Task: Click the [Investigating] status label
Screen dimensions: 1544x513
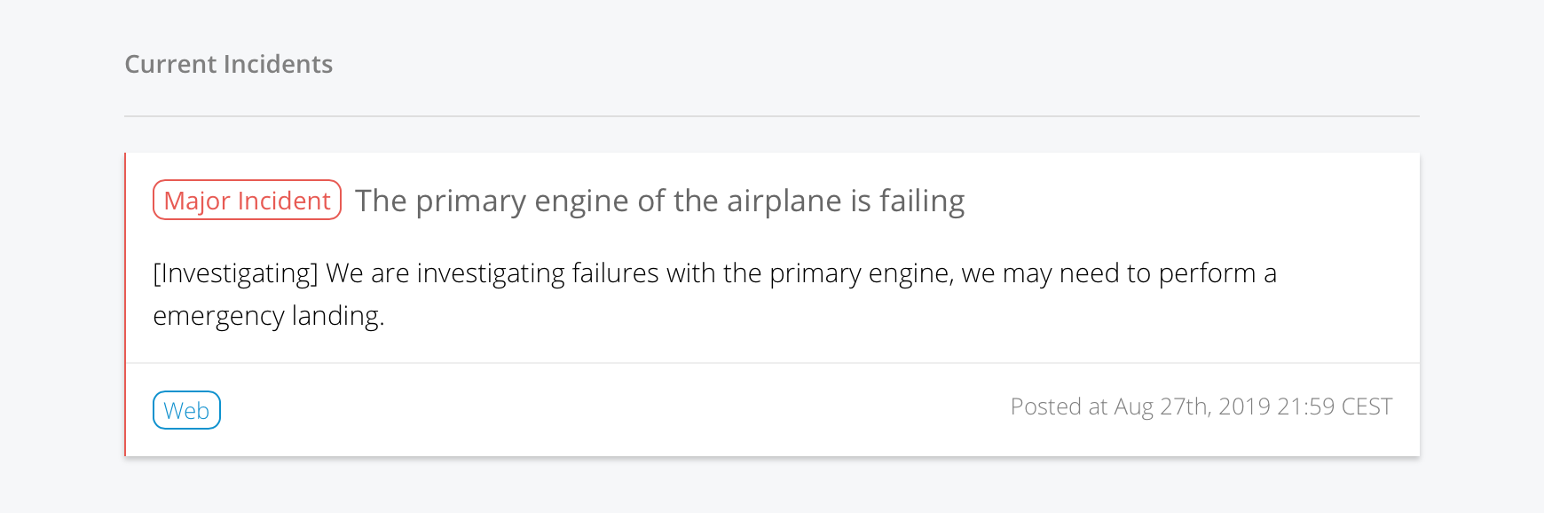Action: [235, 273]
